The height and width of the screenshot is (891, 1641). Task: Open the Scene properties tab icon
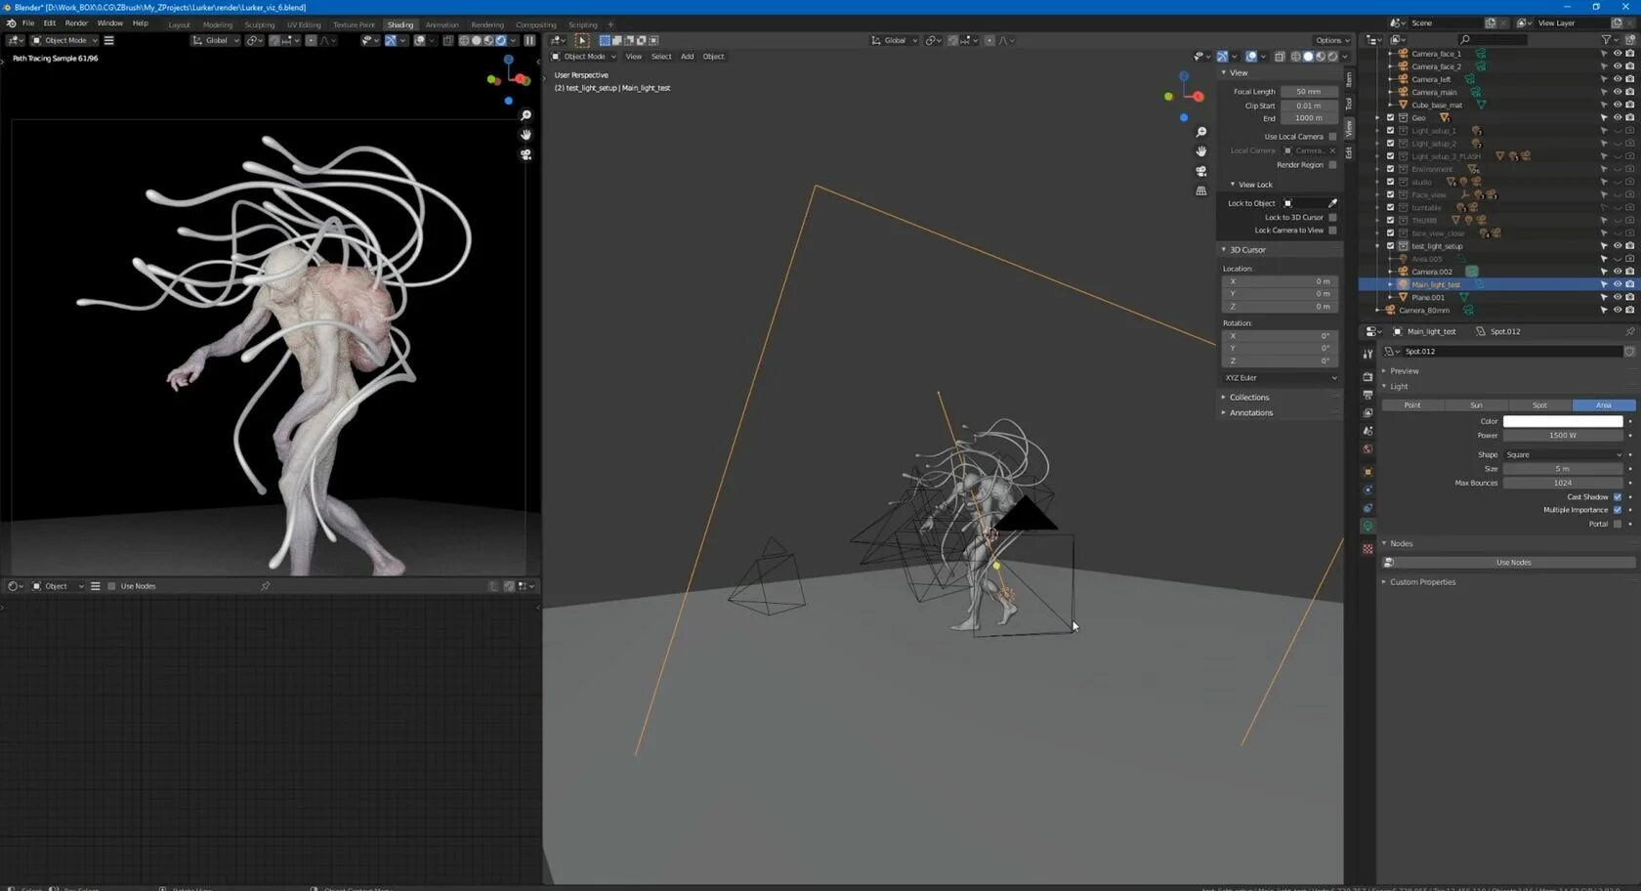[x=1367, y=431]
